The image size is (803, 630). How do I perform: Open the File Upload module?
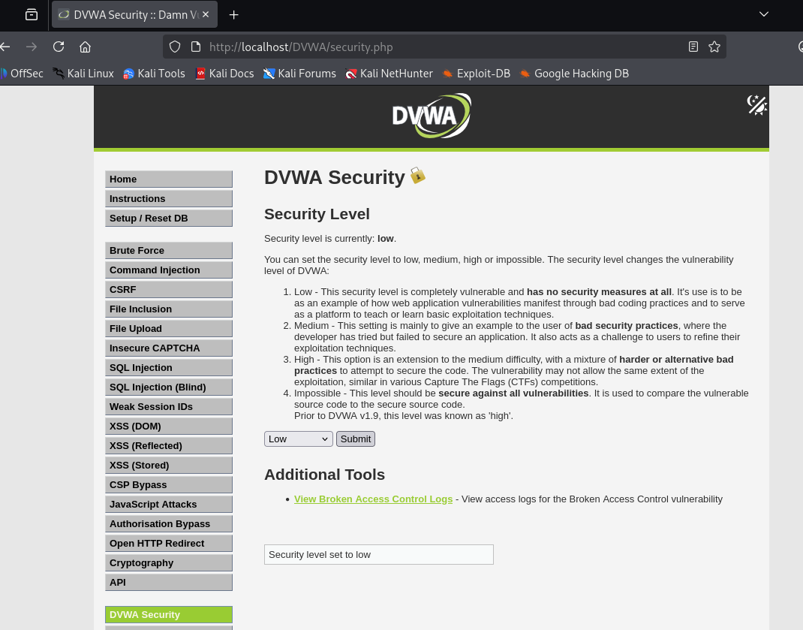coord(169,328)
